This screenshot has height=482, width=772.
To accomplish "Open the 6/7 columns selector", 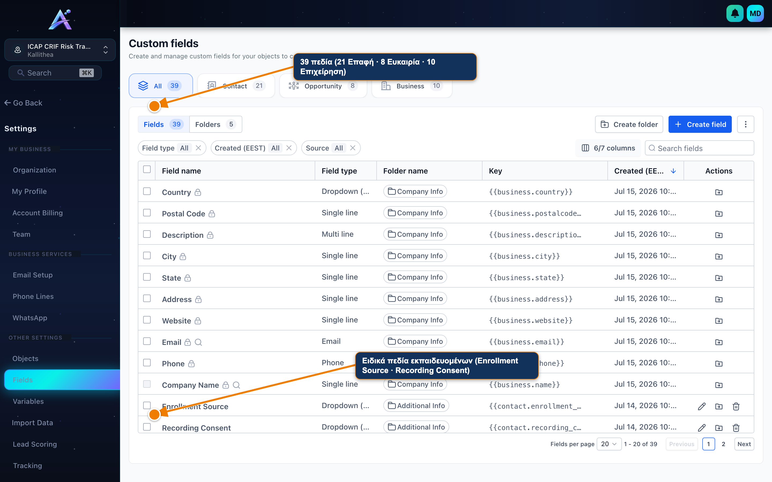I will click(x=608, y=148).
